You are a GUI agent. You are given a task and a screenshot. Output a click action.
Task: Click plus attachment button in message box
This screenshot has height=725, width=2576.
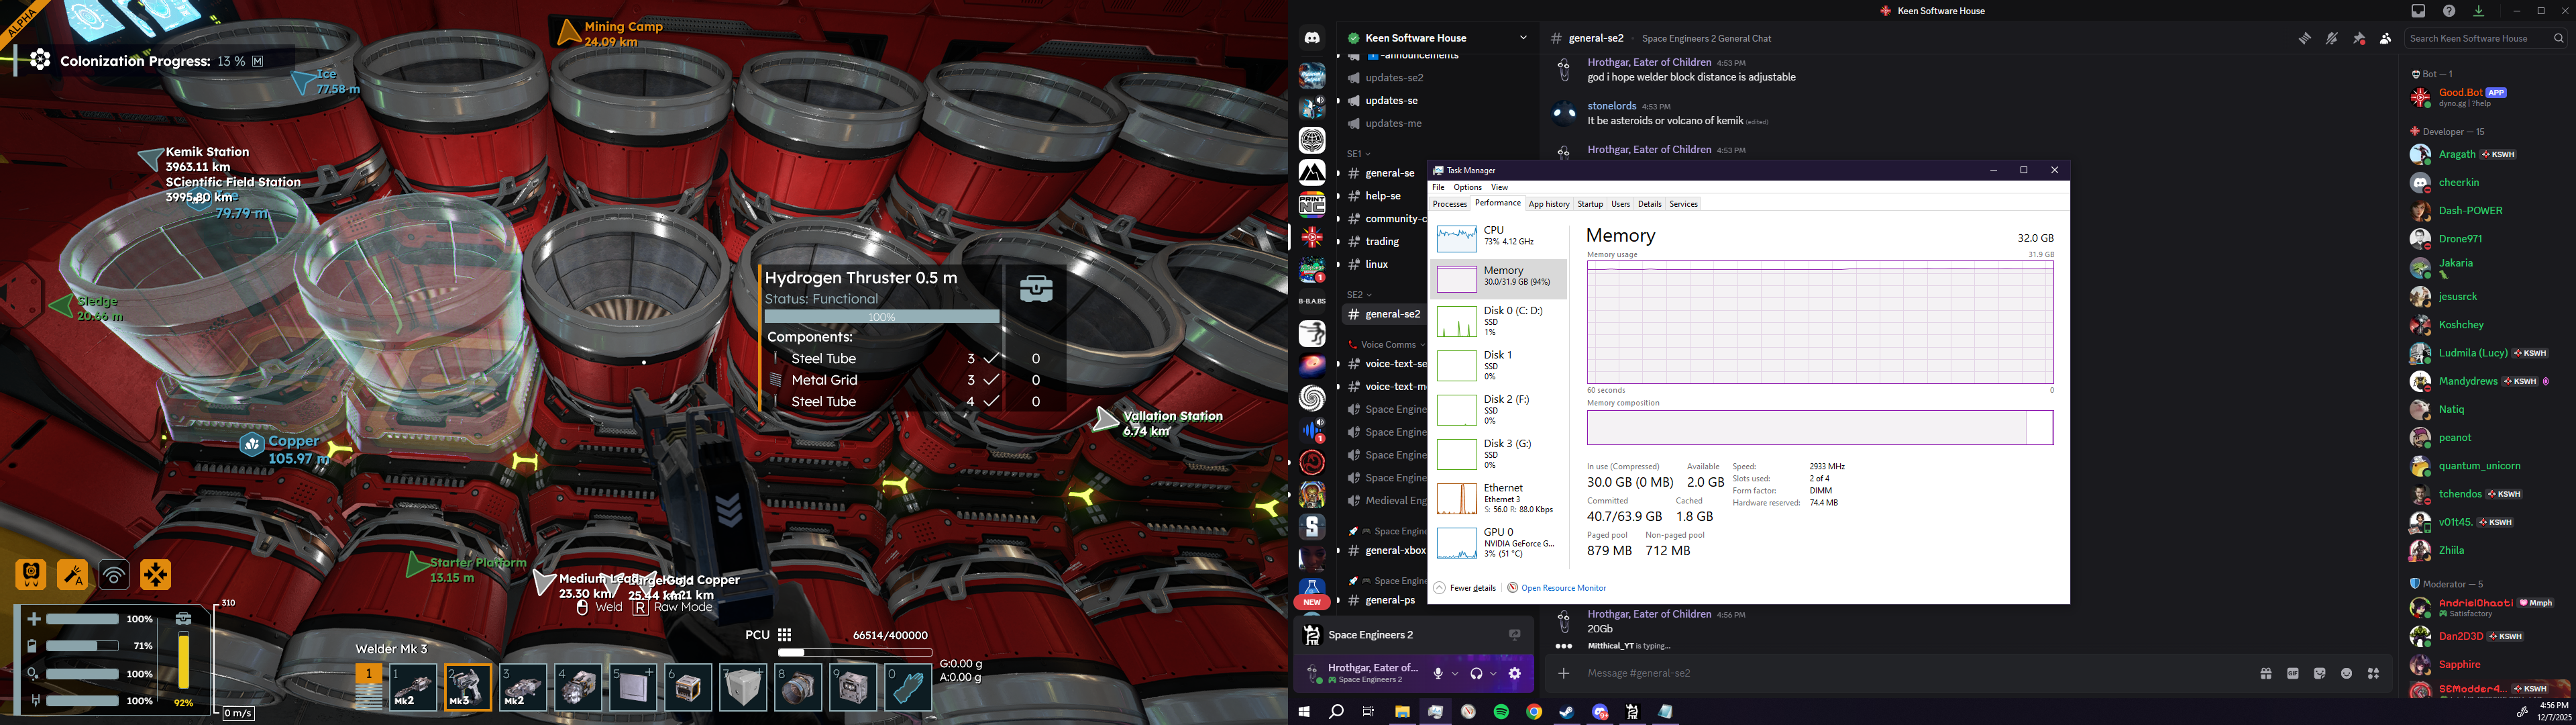tap(1564, 674)
